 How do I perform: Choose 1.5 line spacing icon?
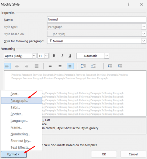click(60, 66)
